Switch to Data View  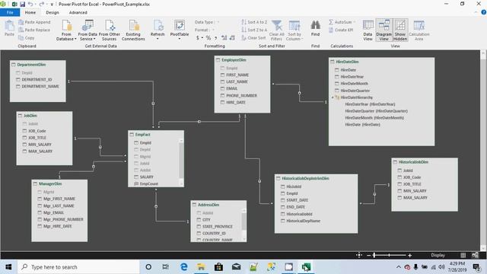(x=368, y=30)
